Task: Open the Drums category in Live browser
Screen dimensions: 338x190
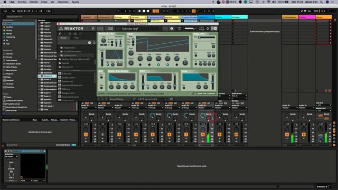Action: [x=10, y=57]
